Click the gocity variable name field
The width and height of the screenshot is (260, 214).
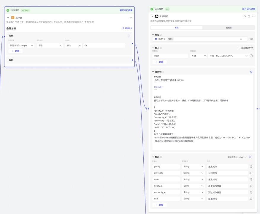[x=166, y=166]
